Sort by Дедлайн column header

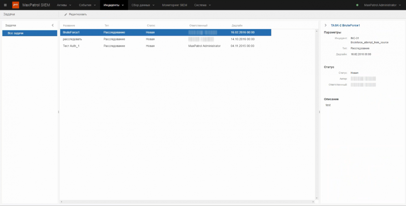[237, 26]
